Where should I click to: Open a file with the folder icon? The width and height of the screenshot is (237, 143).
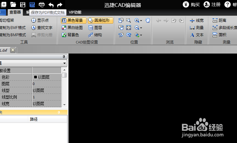pos(13,4)
